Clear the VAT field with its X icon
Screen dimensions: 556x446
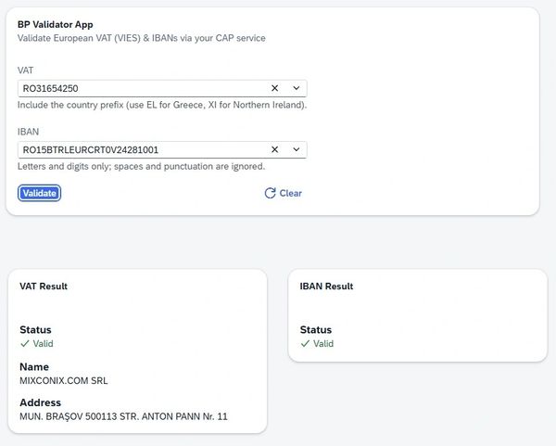point(274,88)
